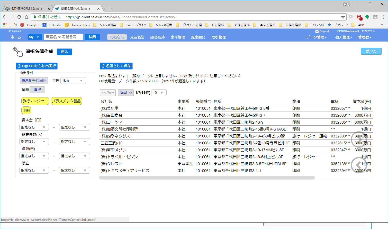
Task: Open 資本金 maximum dropdown
Action: (74, 127)
